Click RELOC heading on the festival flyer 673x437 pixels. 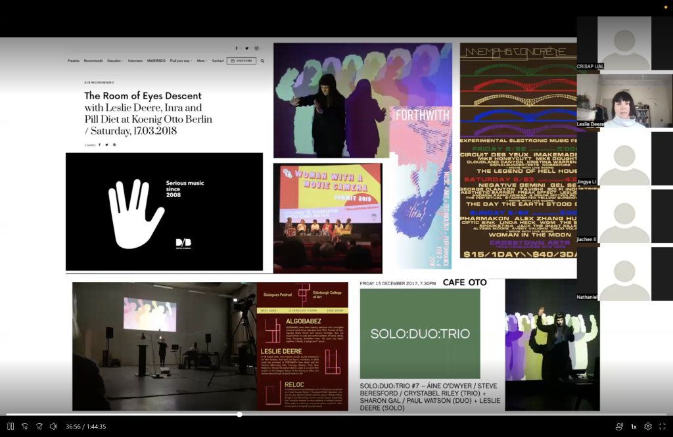tap(294, 384)
